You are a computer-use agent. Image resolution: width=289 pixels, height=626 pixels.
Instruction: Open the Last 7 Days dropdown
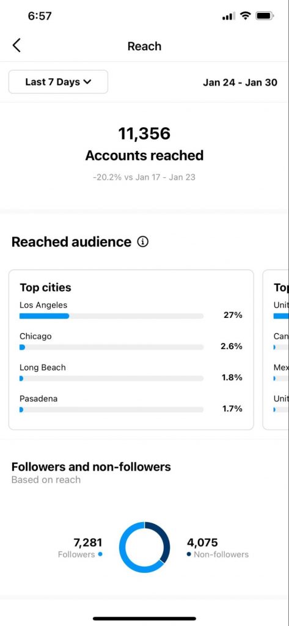click(x=58, y=82)
